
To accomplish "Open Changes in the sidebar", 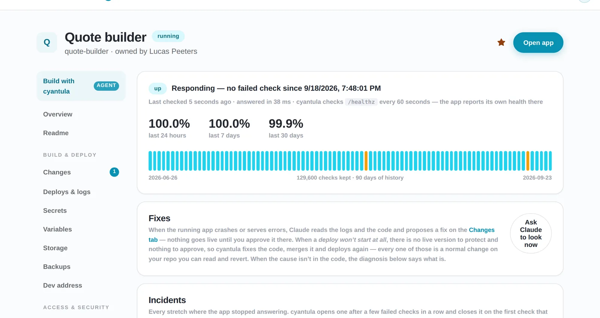I will 81,172.
